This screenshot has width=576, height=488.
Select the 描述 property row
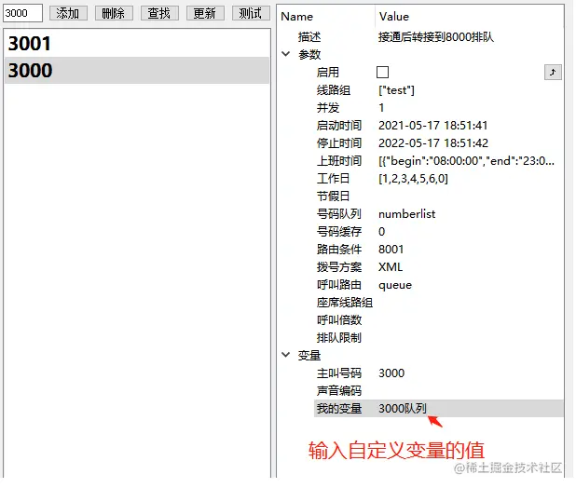pyautogui.click(x=420, y=36)
